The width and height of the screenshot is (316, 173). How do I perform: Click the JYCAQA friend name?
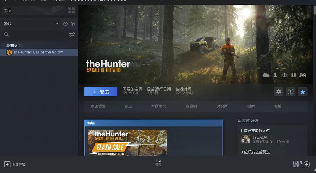tap(260, 137)
